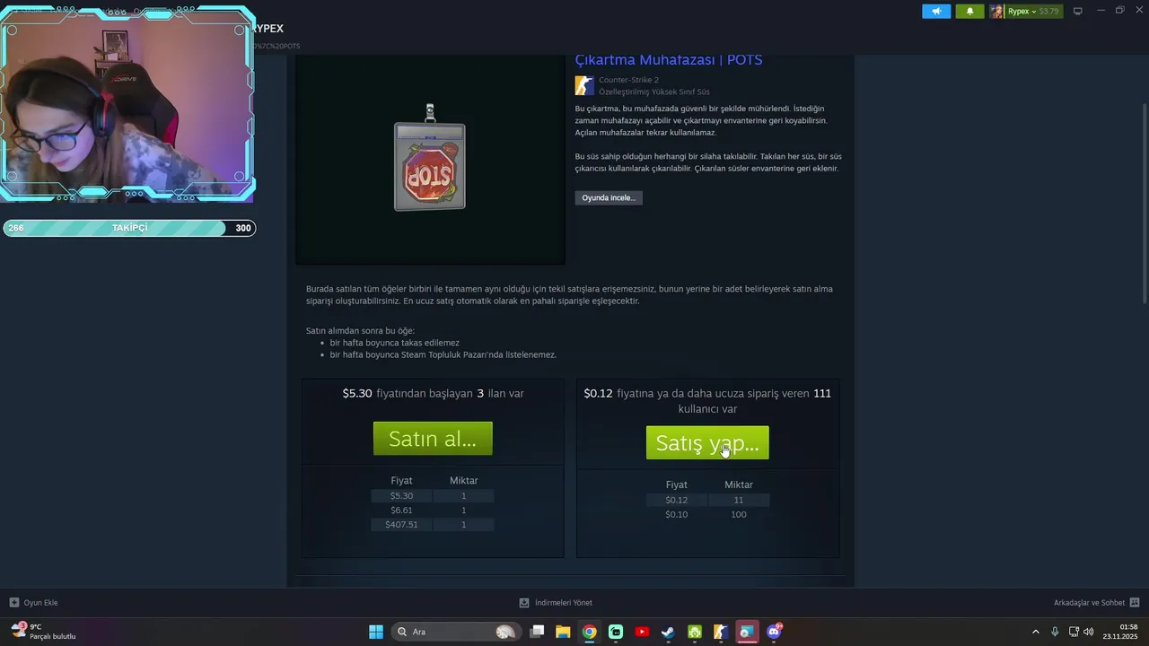Click the downloads icon beside İndirmeleri Yönet

coord(524,603)
